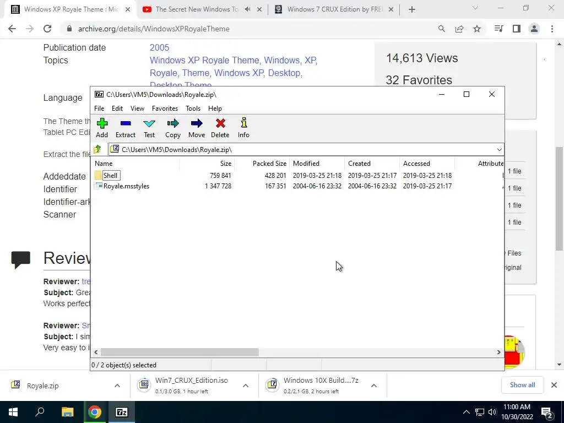Image resolution: width=564 pixels, height=423 pixels.
Task: Click the zoom magnifier icon in address bar
Action: pyautogui.click(x=442, y=29)
